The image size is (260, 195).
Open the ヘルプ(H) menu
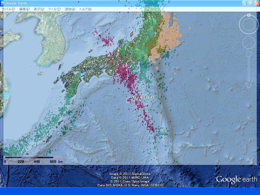[85, 9]
